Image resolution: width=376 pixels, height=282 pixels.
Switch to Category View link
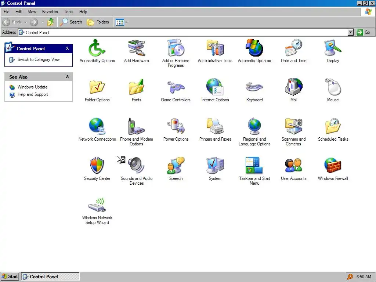(38, 59)
